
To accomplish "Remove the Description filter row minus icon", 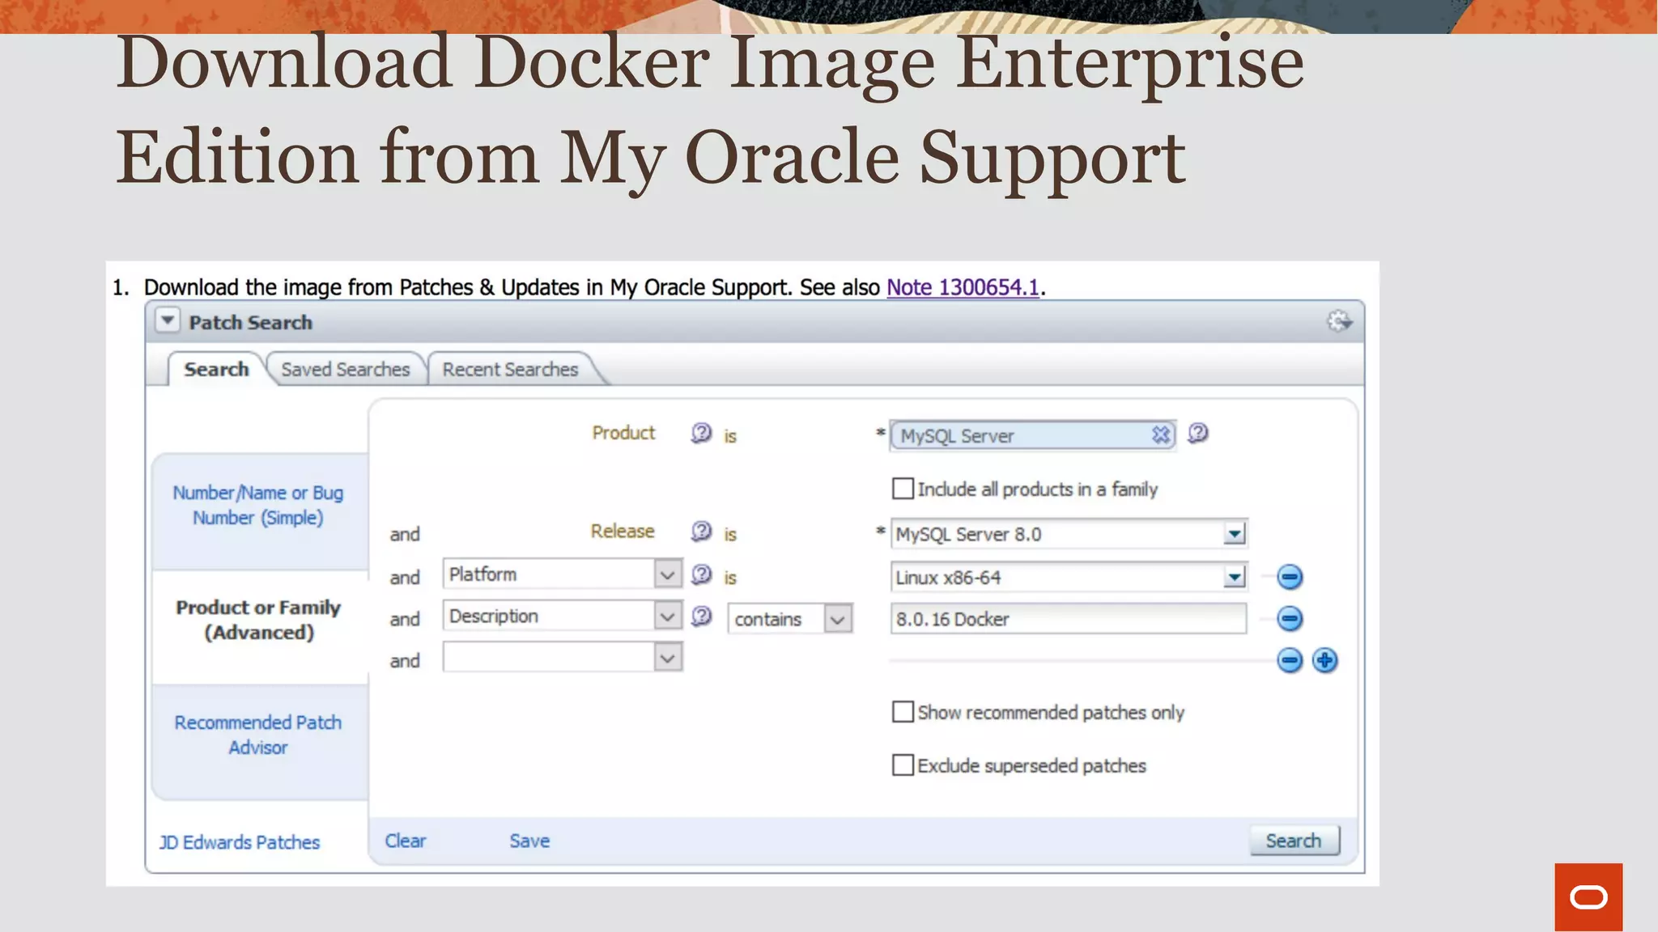I will (1290, 619).
